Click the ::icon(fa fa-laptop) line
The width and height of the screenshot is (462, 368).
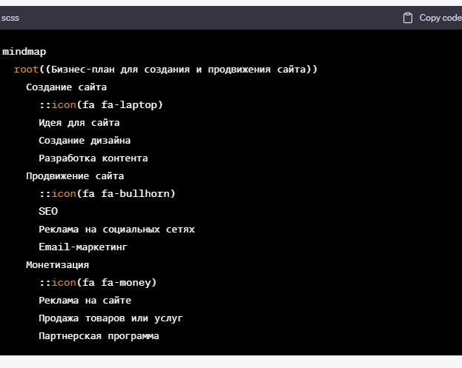click(x=101, y=105)
